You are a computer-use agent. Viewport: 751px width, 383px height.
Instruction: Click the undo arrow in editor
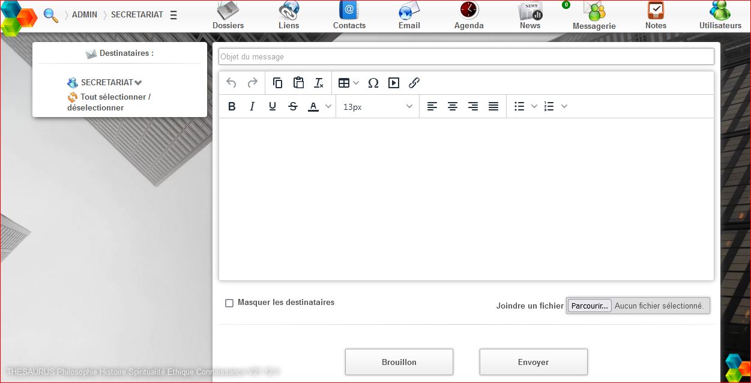tap(231, 83)
